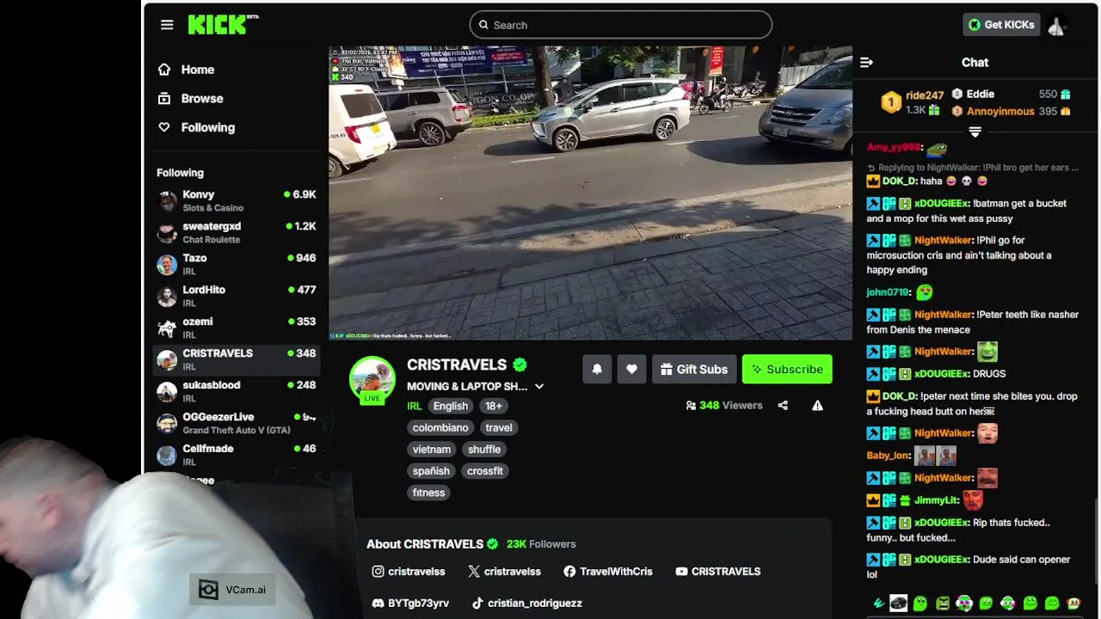Click john0719 username in chat
The height and width of the screenshot is (619, 1101).
(x=888, y=292)
